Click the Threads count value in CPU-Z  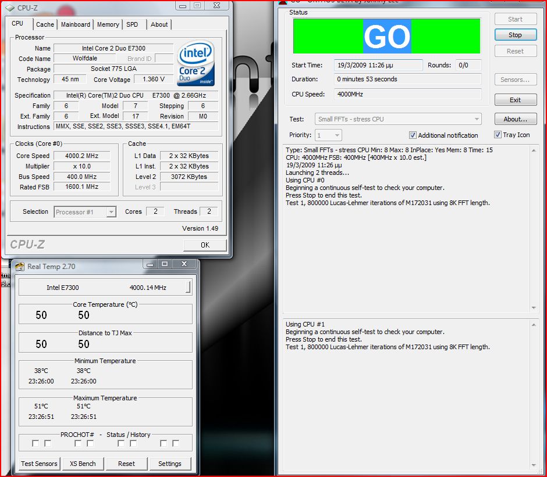coord(209,211)
